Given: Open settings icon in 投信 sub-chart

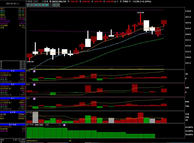Looking at the screenshot, I should pos(34,85).
